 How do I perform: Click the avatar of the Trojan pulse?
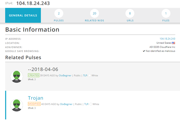point(17,105)
